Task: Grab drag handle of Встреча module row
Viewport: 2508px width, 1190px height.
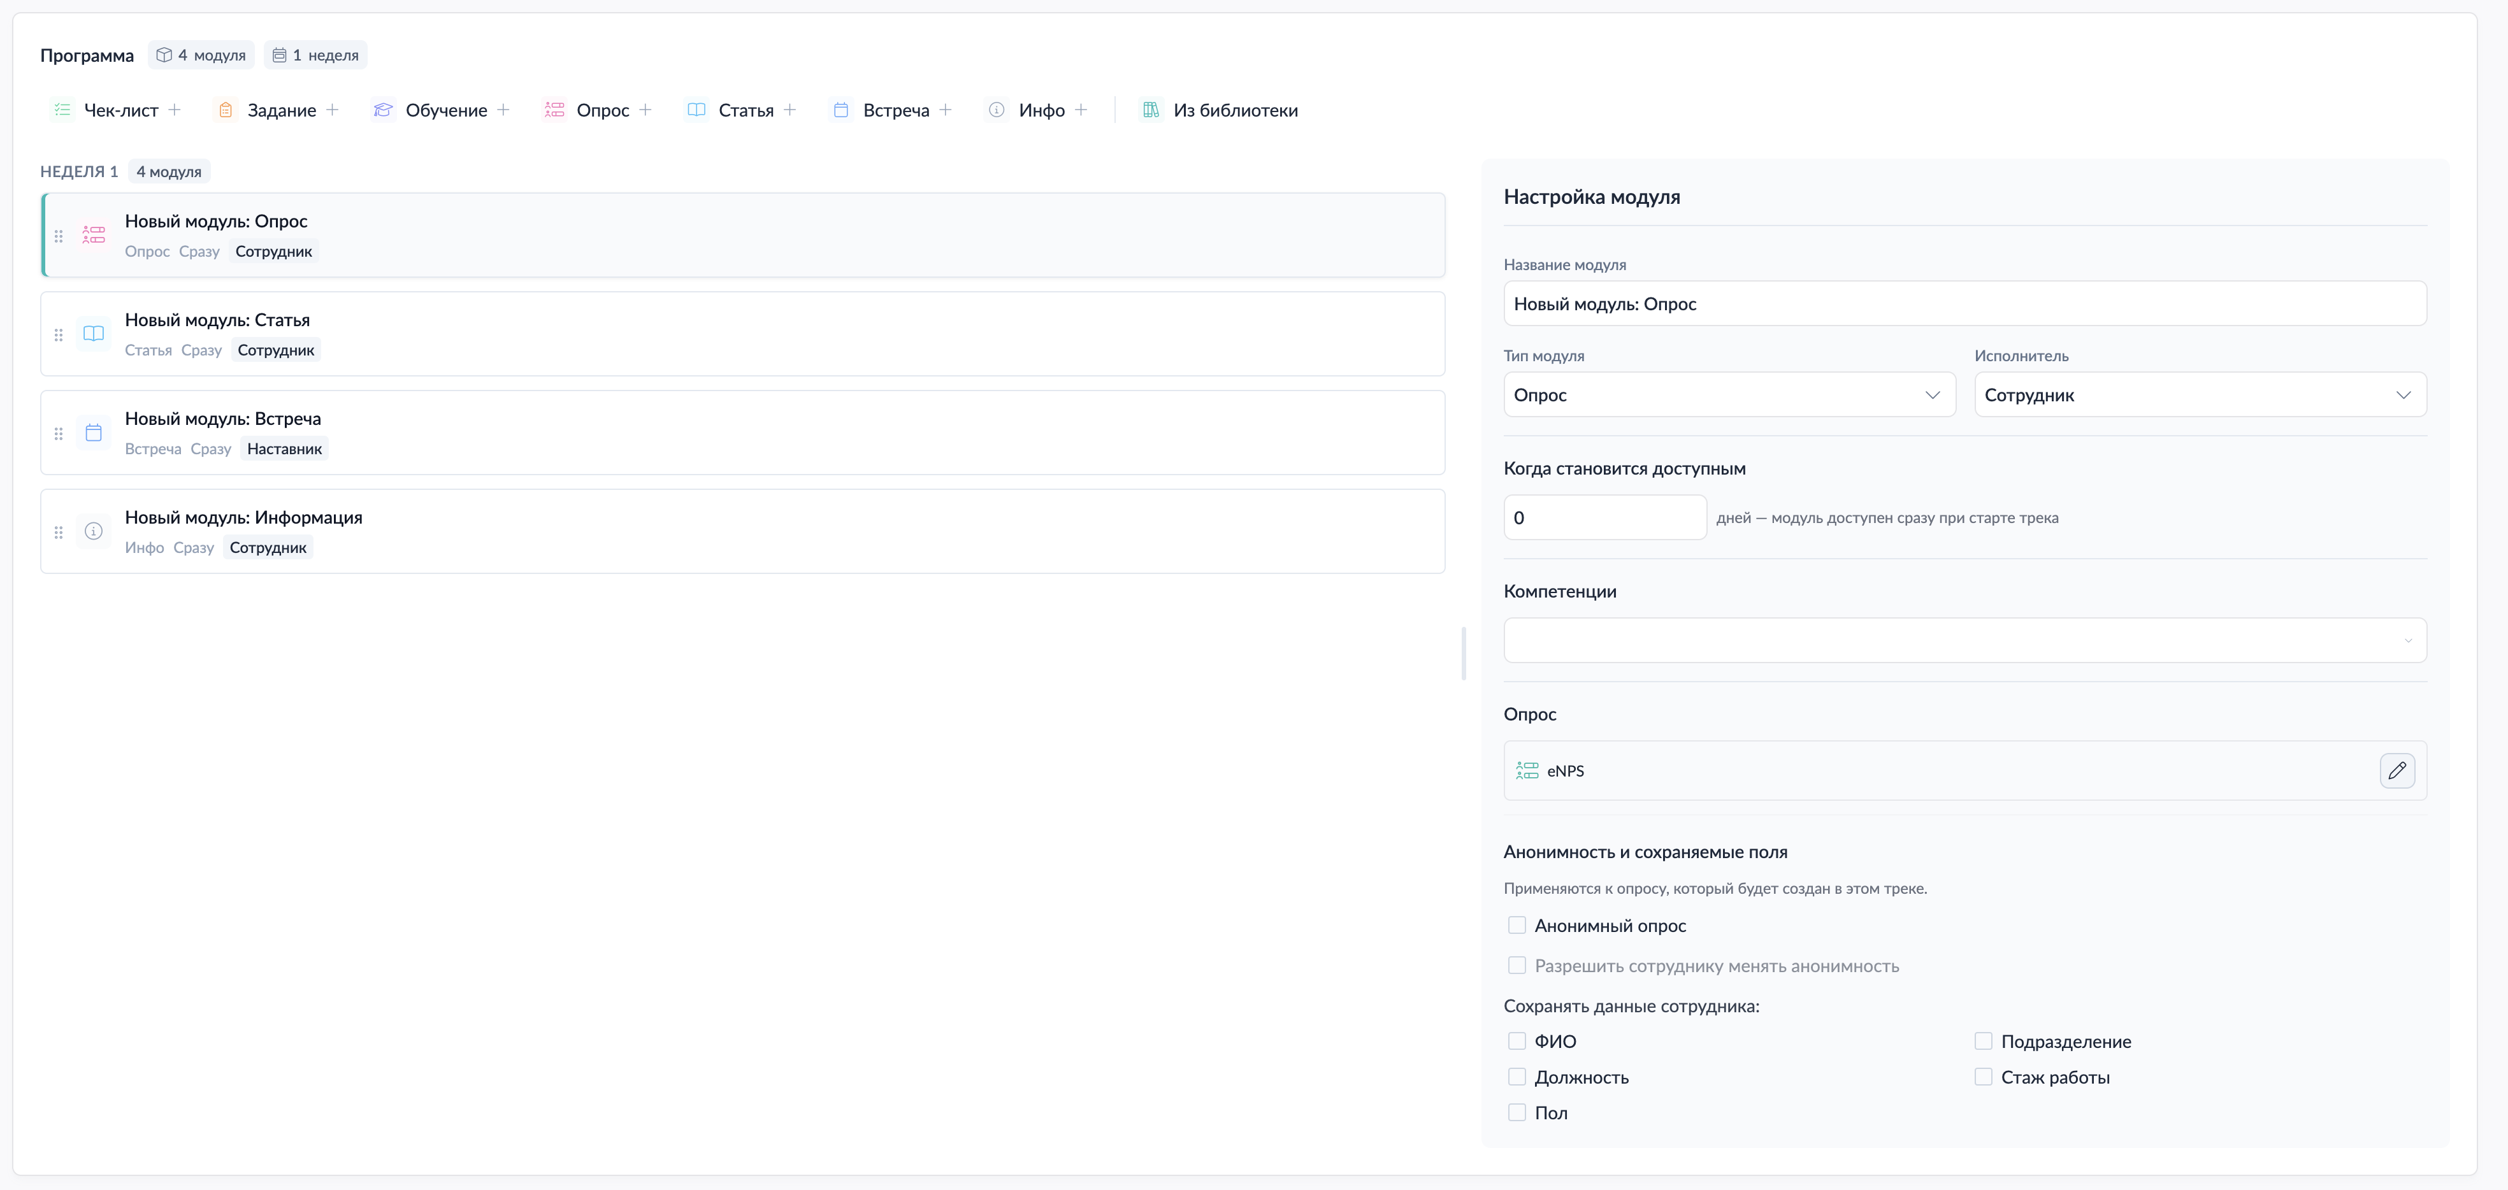Action: (59, 433)
